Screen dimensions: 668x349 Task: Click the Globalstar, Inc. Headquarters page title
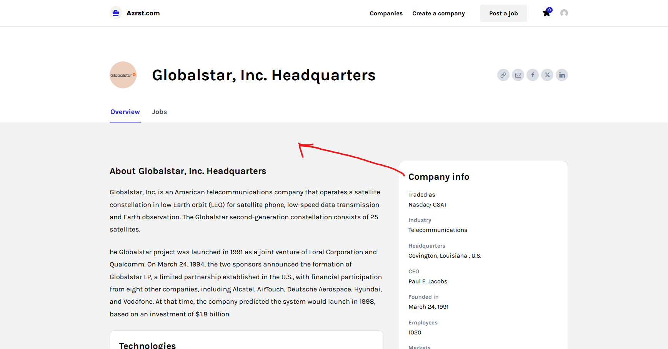pos(264,75)
